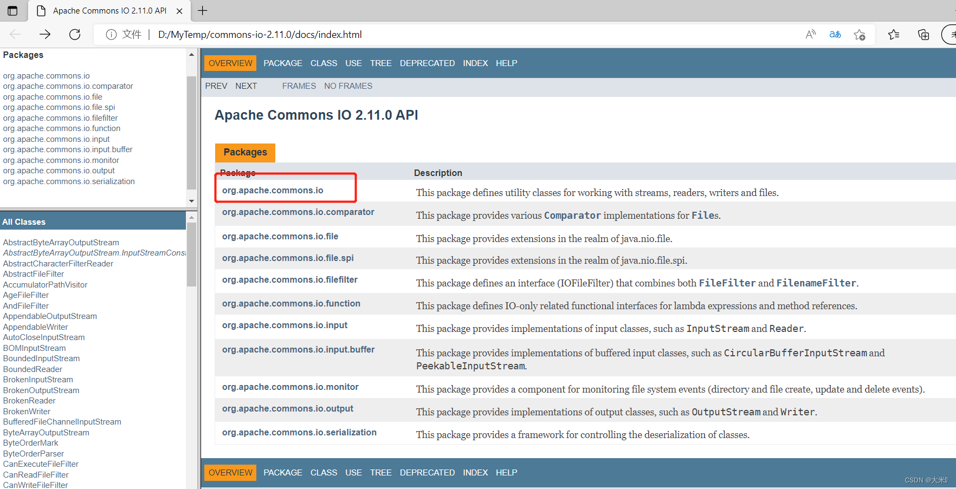Select the Packages table tab
The image size is (956, 489).
pos(245,153)
